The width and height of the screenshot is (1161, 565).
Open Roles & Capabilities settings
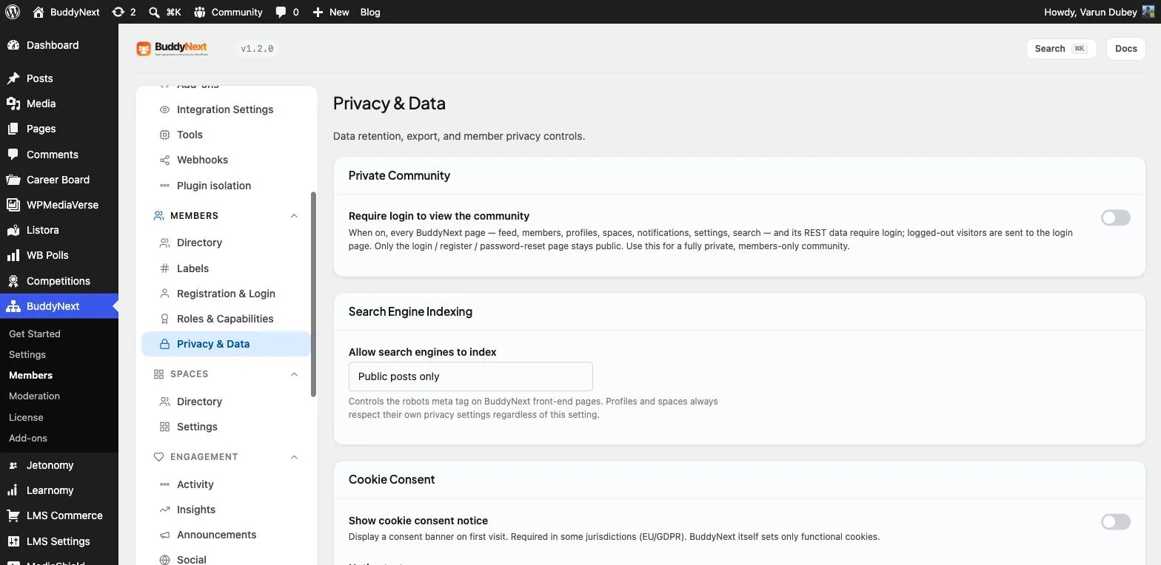click(226, 319)
